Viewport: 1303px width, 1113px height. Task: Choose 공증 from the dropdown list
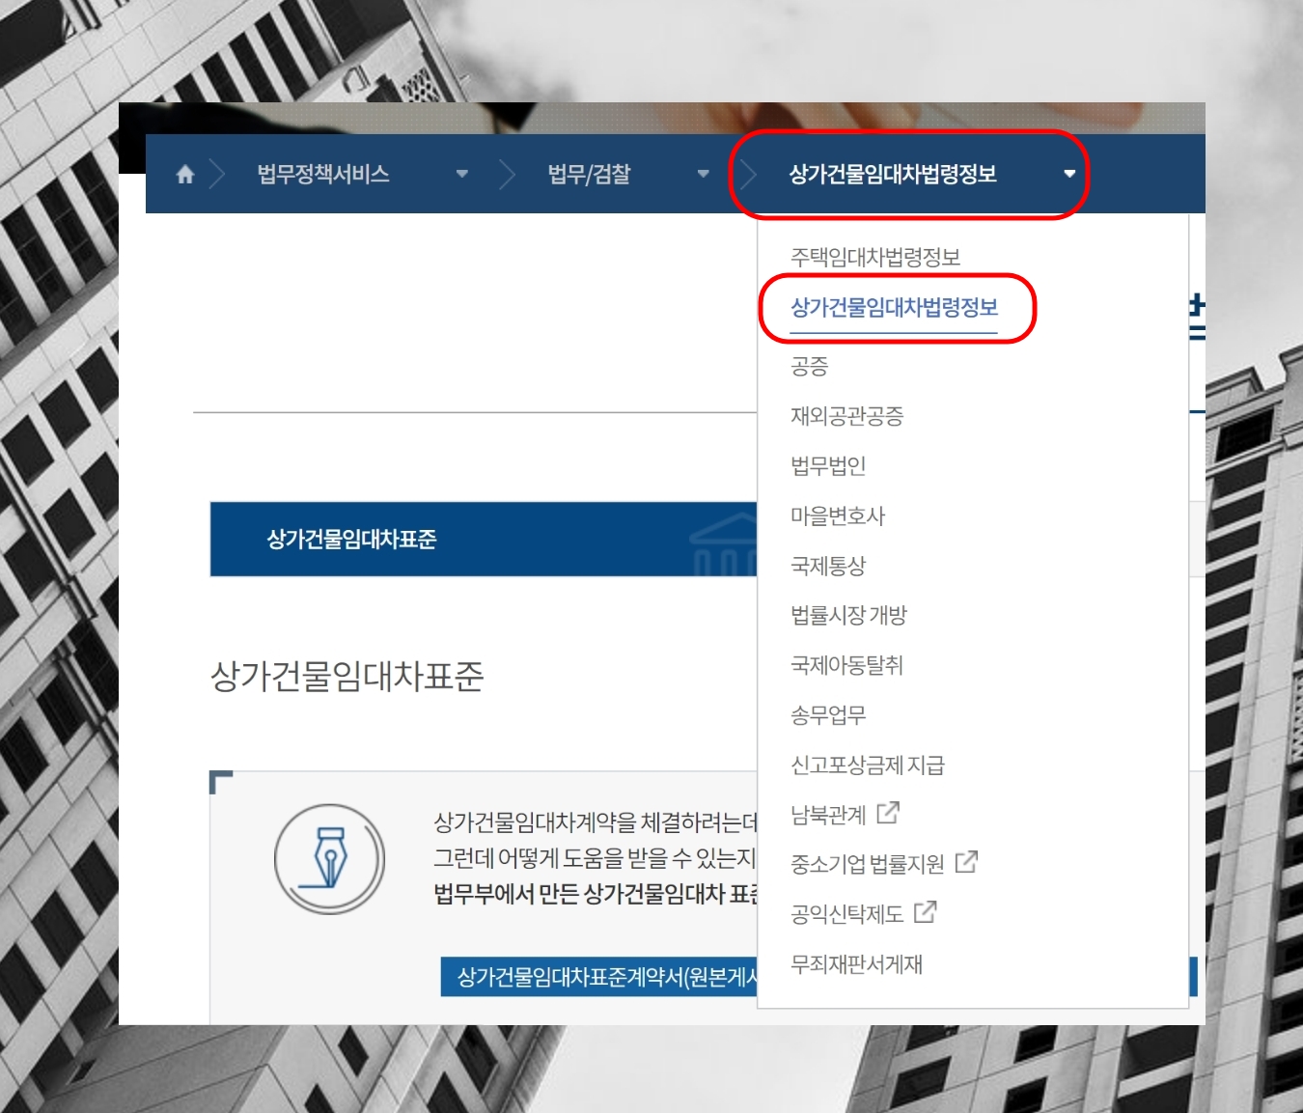coord(809,366)
